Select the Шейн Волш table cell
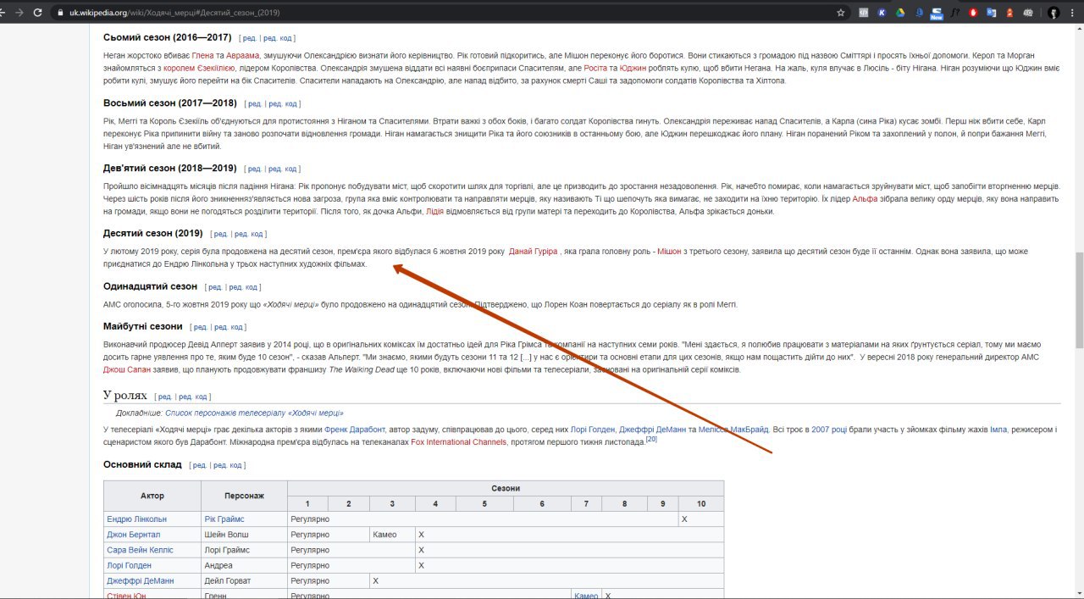Viewport: 1084px width, 599px height. 245,535
